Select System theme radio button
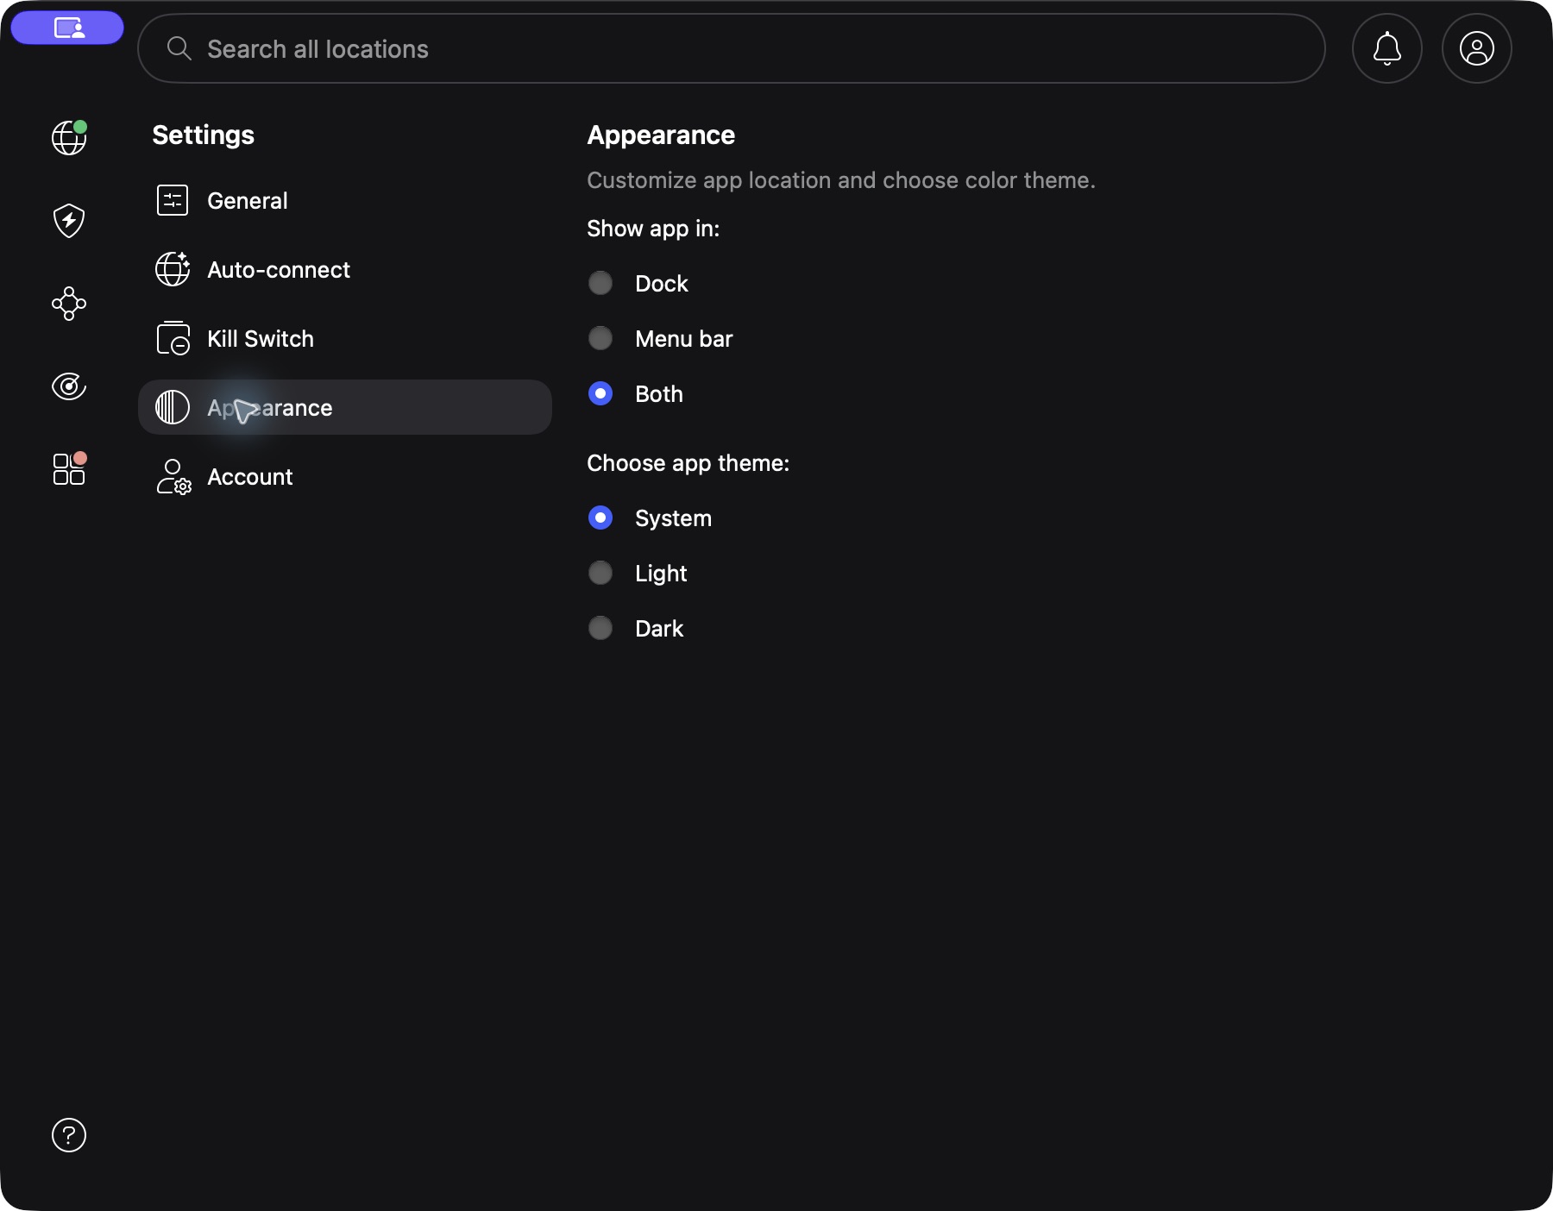Screen dimensions: 1553x1211 click(x=600, y=518)
